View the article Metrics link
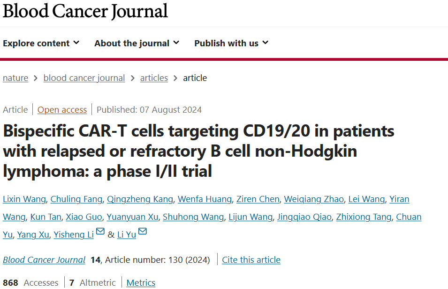This screenshot has width=448, height=289. (x=141, y=283)
